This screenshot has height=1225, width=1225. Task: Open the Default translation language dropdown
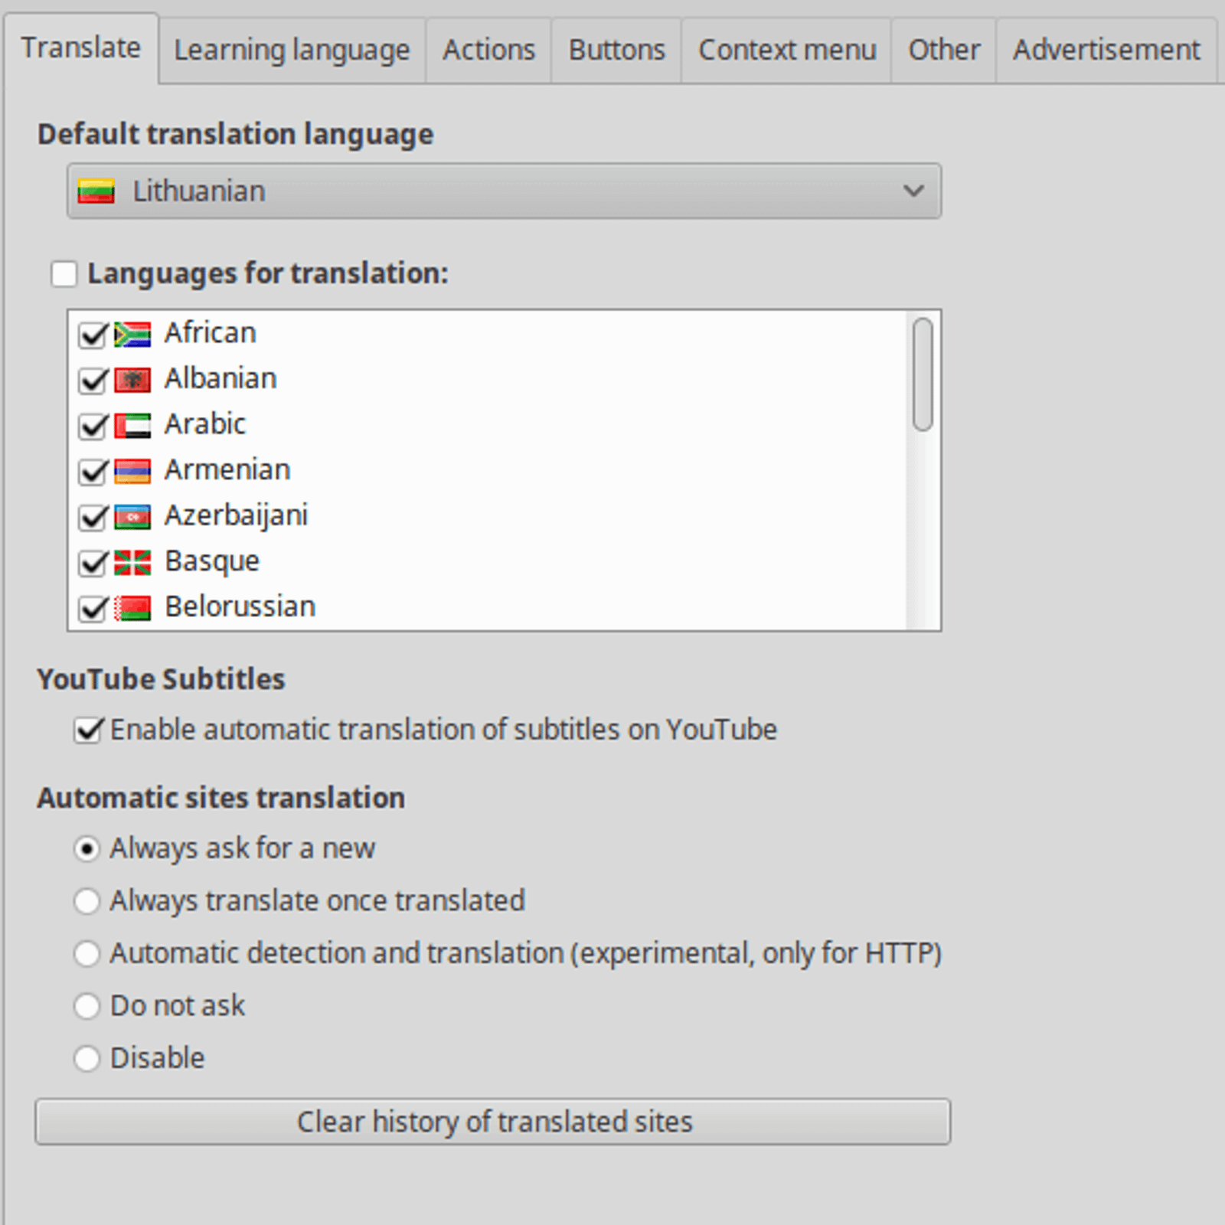click(x=504, y=191)
